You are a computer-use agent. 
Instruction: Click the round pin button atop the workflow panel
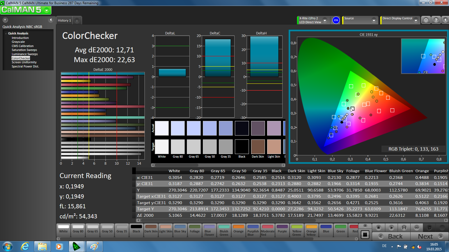pos(5,20)
